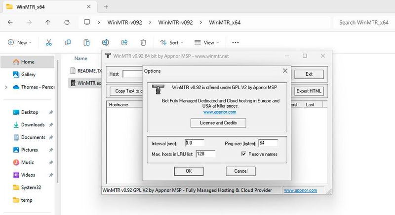395x215 pixels.
Task: Open the Sort dropdown menu
Action: coord(172,43)
